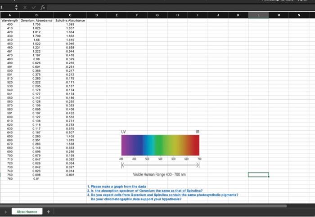
Task: Select column H header
Action: 178,15
